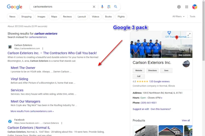Select the Flights filter tab
The width and height of the screenshot is (205, 136).
click(121, 17)
